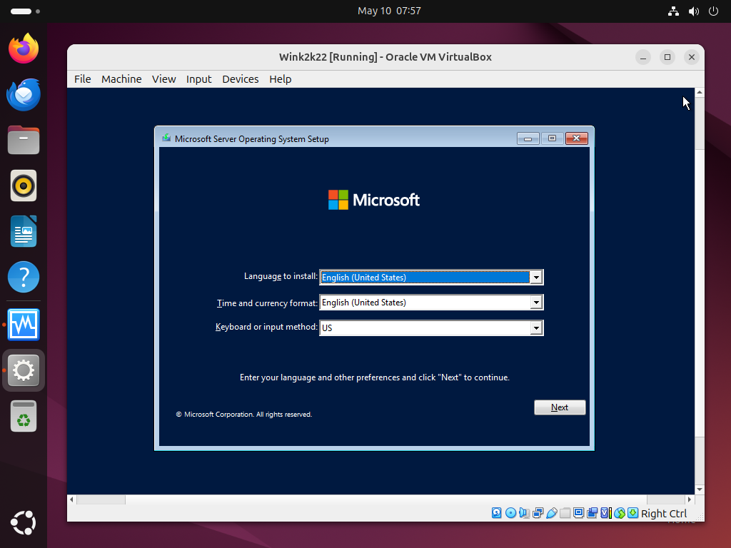731x548 pixels.
Task: Open the Machine menu
Action: 121,79
